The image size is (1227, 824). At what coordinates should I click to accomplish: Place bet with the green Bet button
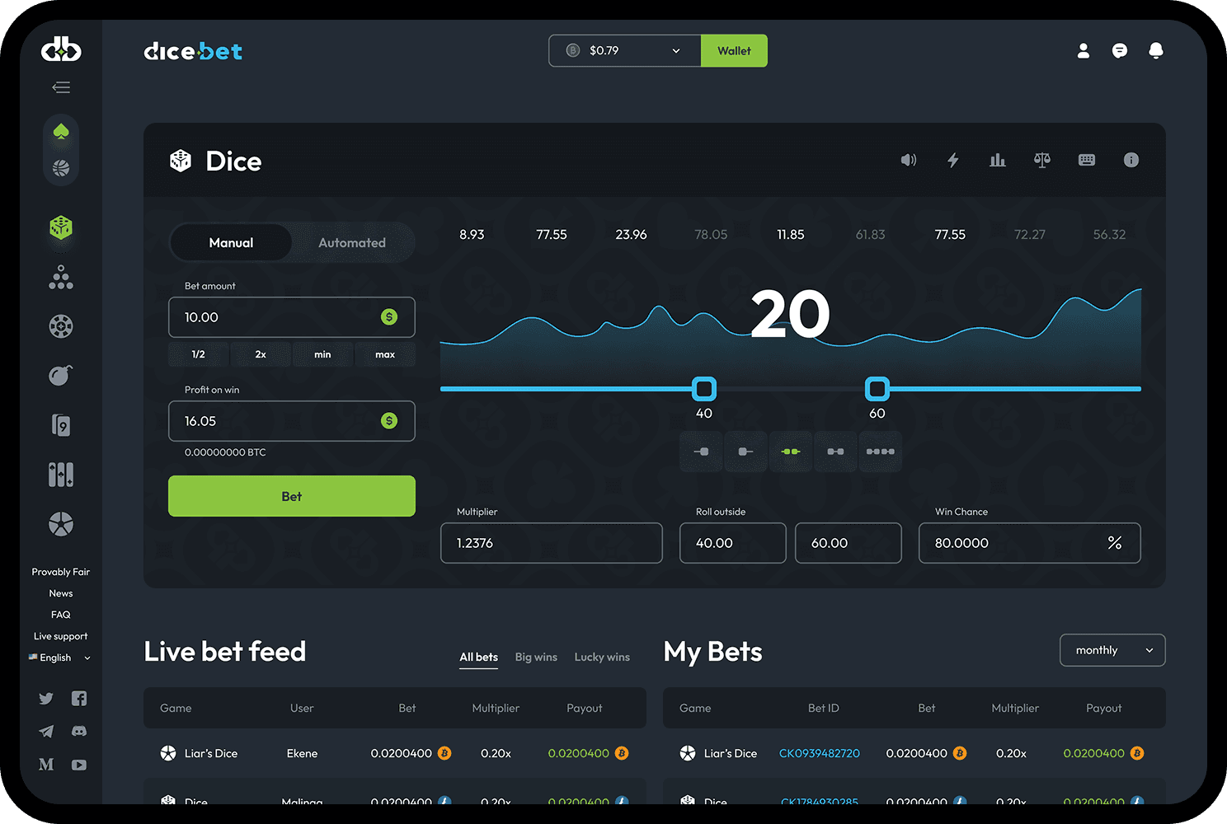292,496
